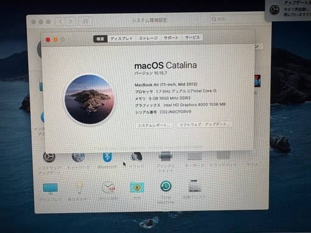
Task: Open Bluetooth preference pane icon
Action: pyautogui.click(x=108, y=157)
